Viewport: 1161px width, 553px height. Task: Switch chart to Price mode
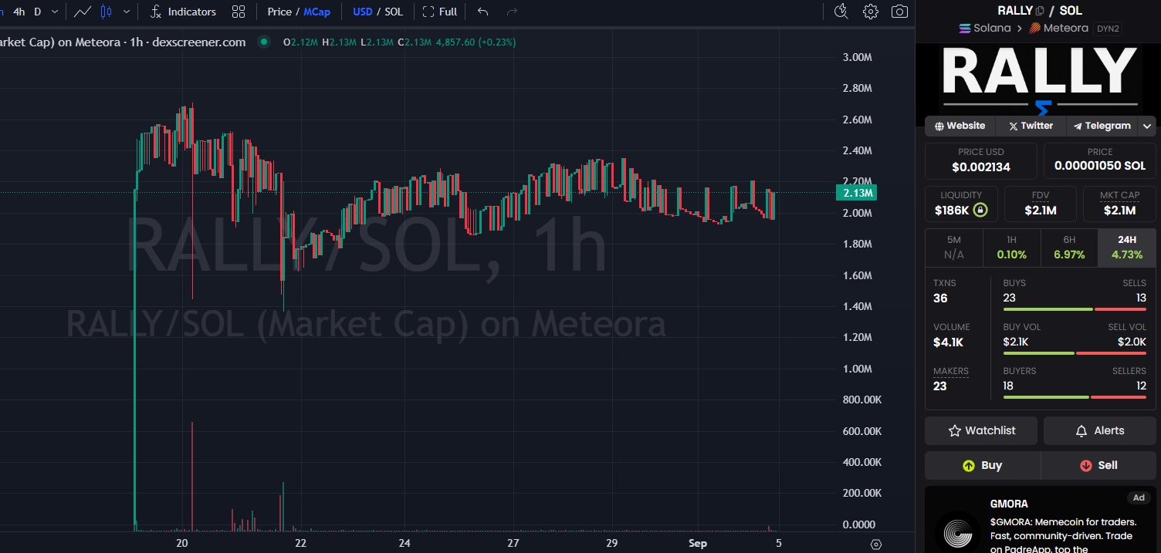279,12
